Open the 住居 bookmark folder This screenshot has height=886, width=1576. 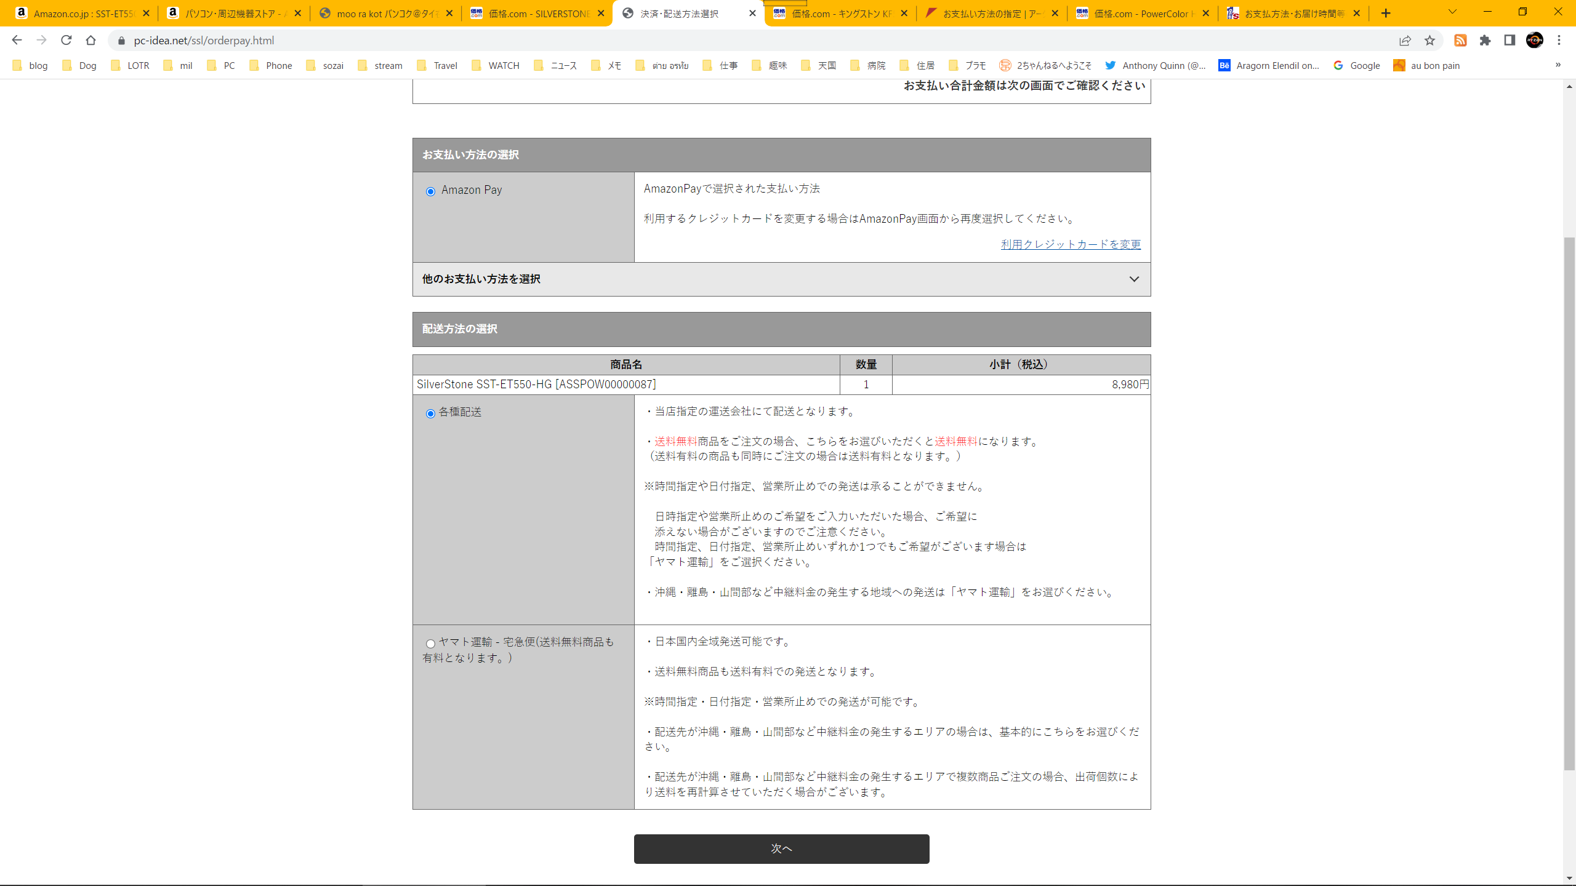918,65
